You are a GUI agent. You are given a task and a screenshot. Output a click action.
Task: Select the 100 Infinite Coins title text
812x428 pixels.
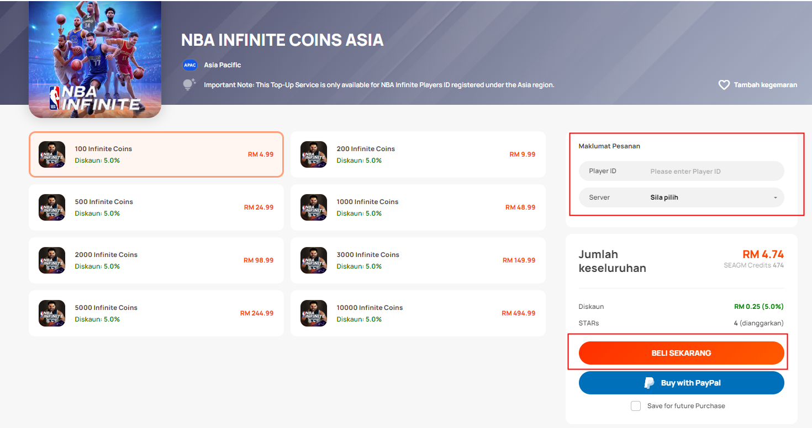click(103, 149)
